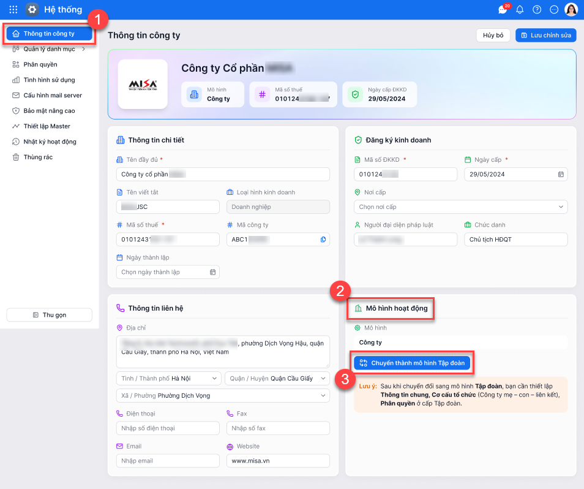Open the Xã / Phường dropdown

click(x=223, y=396)
